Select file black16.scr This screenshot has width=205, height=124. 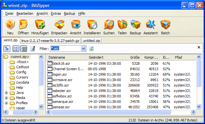coord(61,63)
